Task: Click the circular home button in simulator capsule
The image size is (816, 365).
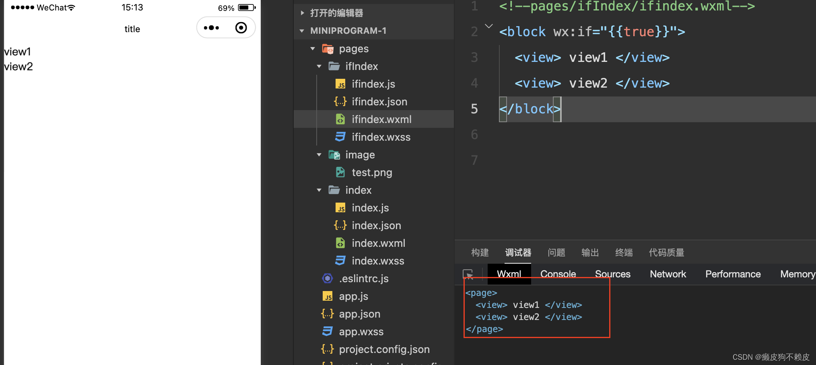Action: (x=241, y=27)
